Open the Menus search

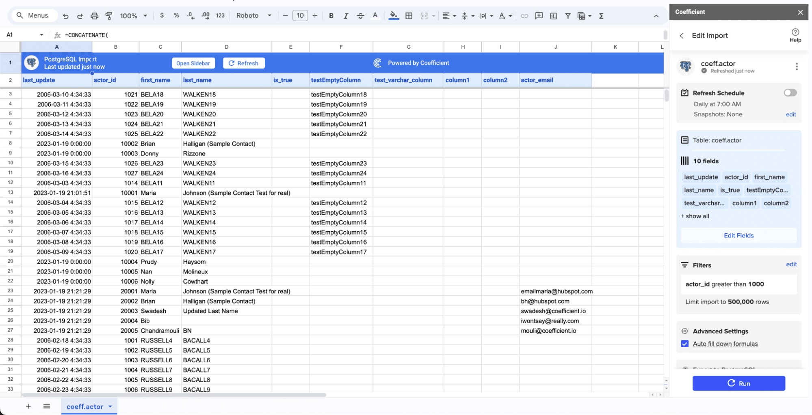[32, 15]
